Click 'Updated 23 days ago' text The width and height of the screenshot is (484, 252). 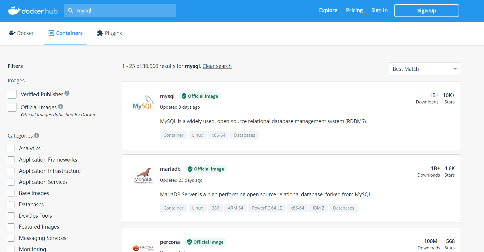point(181,180)
